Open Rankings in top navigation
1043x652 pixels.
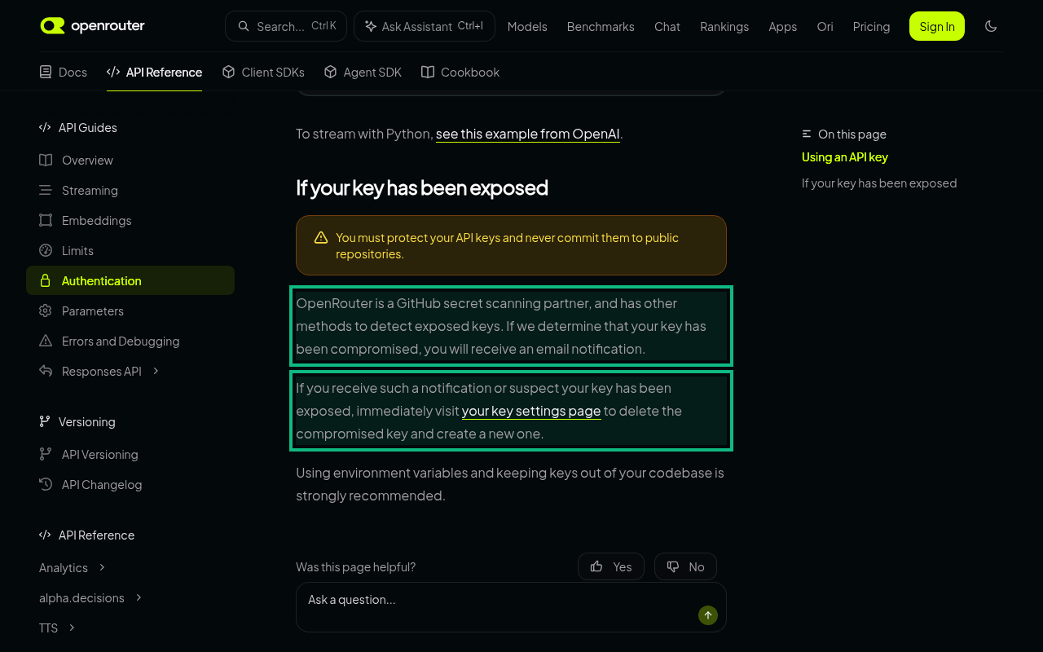pos(724,26)
